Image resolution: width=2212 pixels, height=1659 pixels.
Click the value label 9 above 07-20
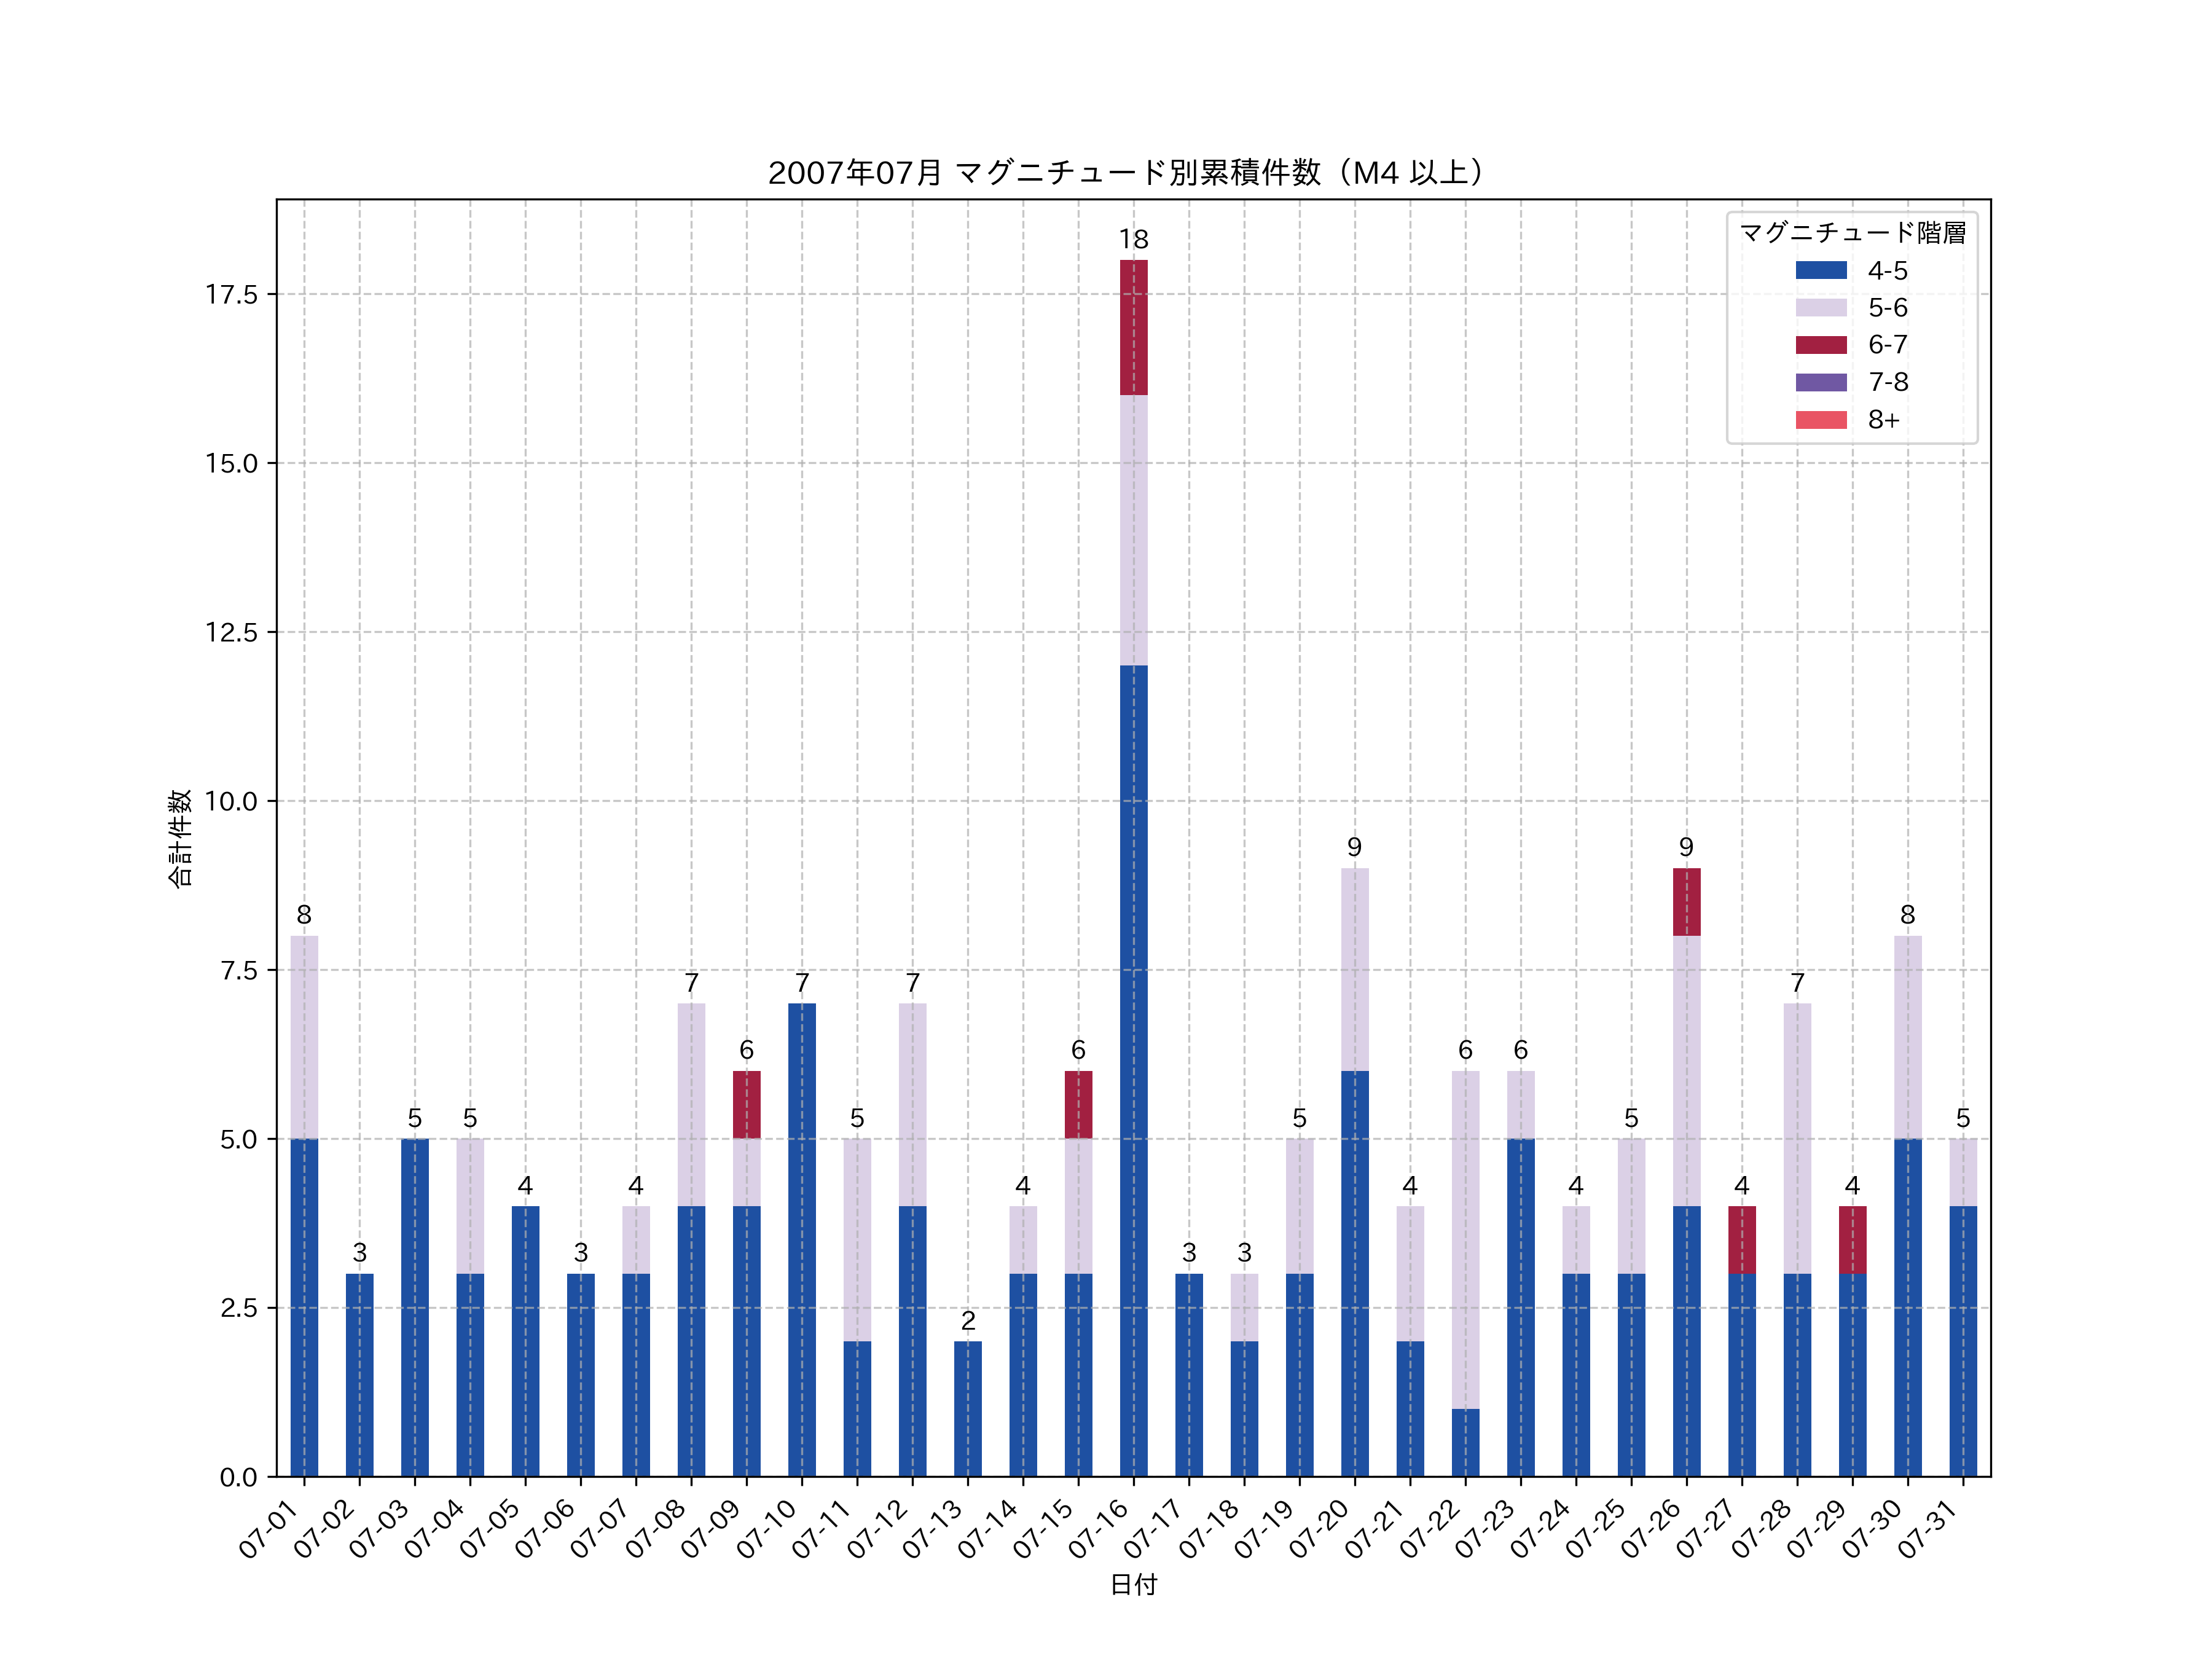point(1354,848)
